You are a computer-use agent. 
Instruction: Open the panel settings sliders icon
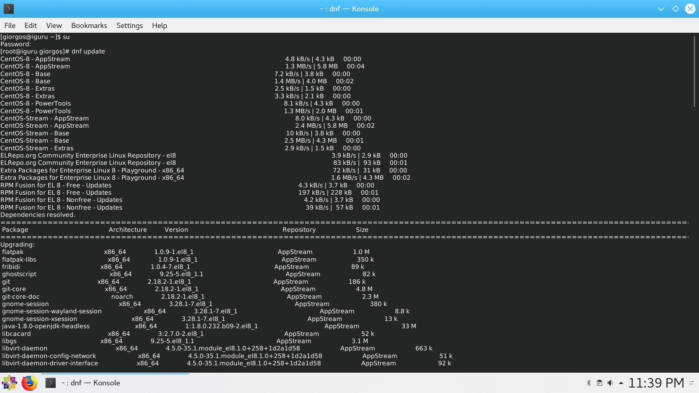(x=692, y=383)
